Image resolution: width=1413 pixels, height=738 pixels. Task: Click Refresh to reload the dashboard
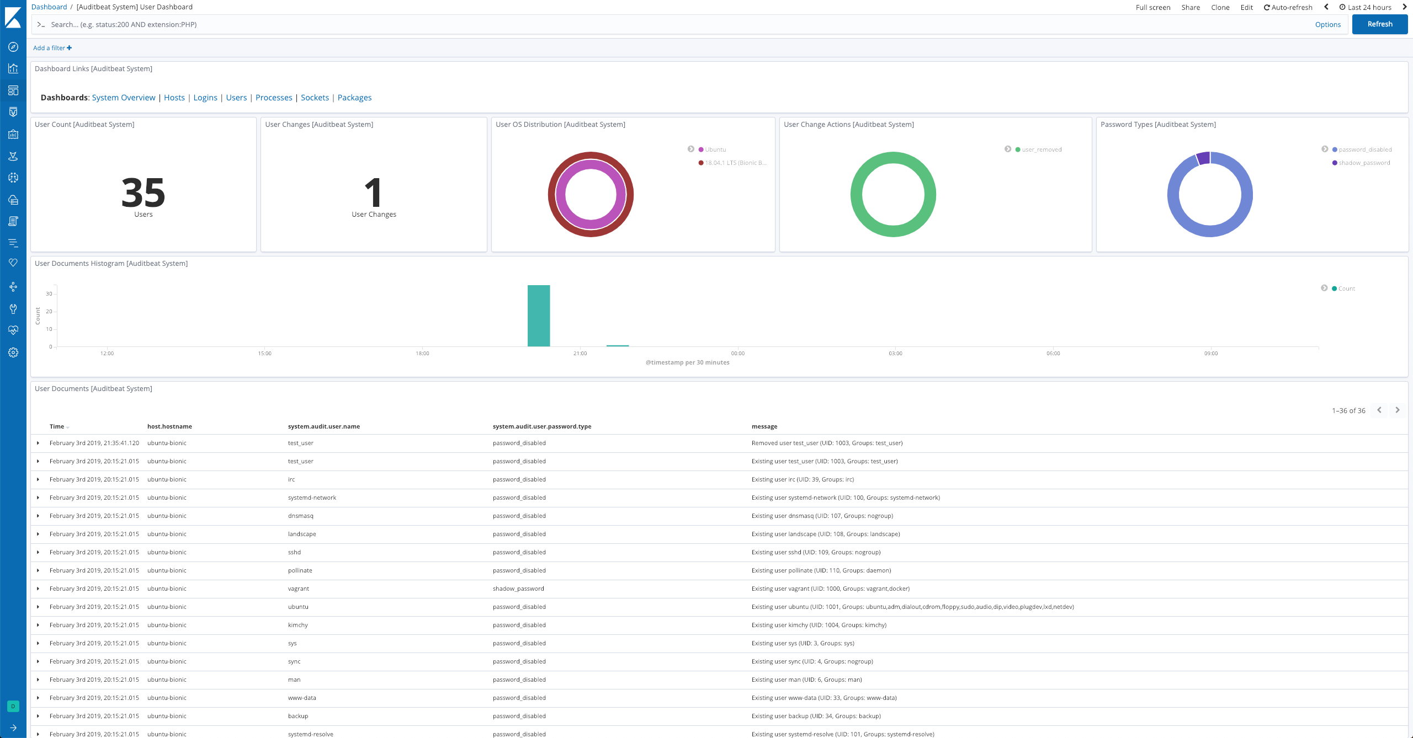1379,24
